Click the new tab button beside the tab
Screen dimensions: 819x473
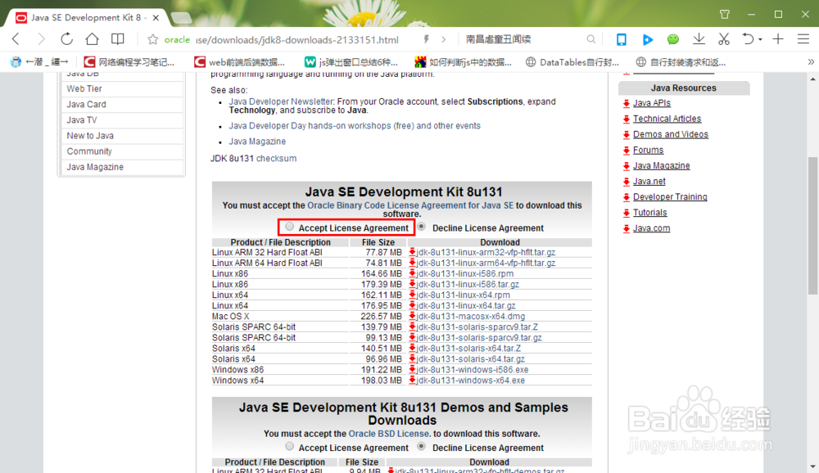tap(181, 18)
